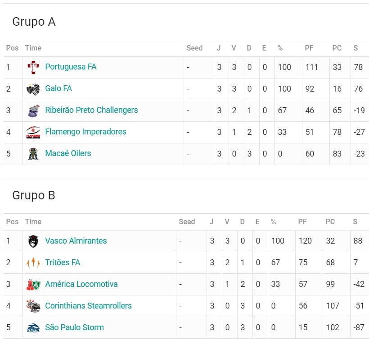Sort Grupo A by PF column

click(x=309, y=48)
